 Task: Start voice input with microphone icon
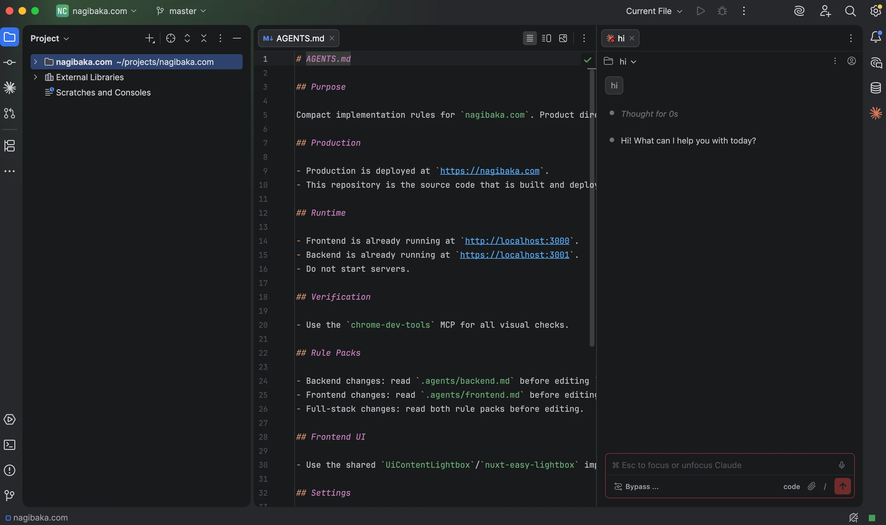click(842, 465)
